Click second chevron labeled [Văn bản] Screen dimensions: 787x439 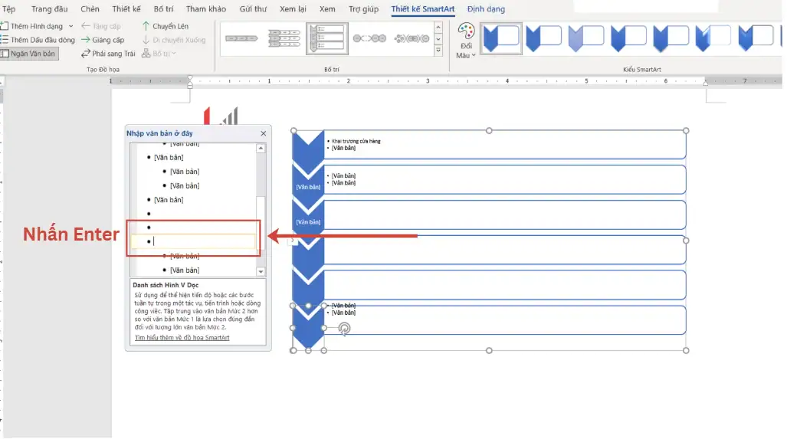click(307, 186)
